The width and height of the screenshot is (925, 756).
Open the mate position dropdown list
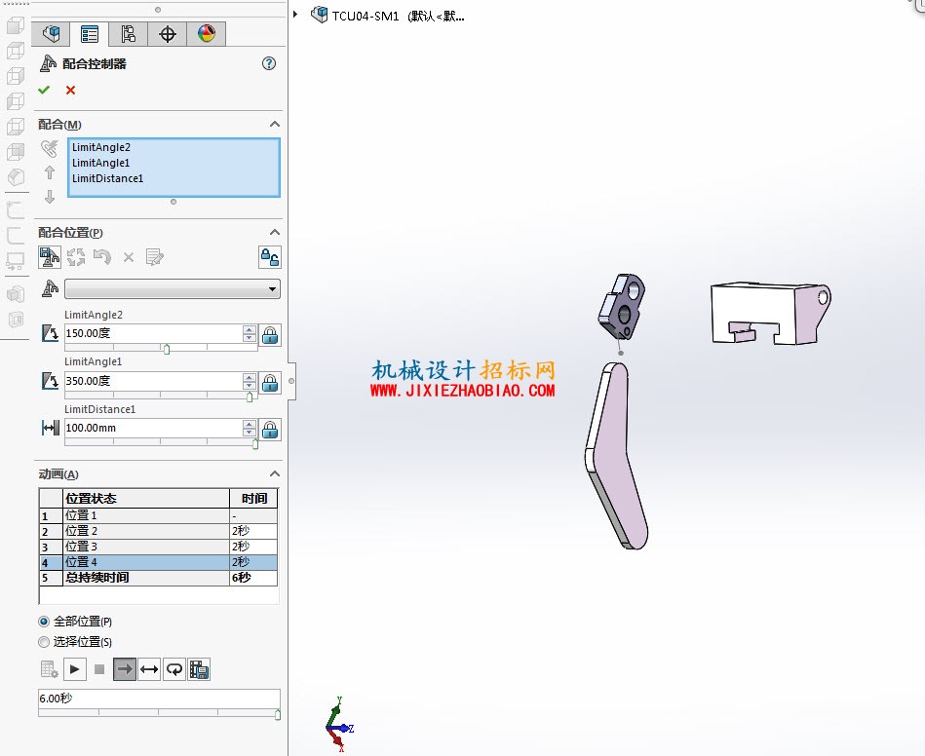pos(173,289)
